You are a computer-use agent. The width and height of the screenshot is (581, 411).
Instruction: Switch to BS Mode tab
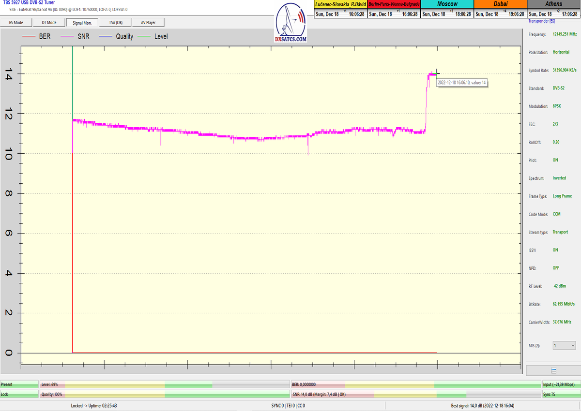pos(19,22)
